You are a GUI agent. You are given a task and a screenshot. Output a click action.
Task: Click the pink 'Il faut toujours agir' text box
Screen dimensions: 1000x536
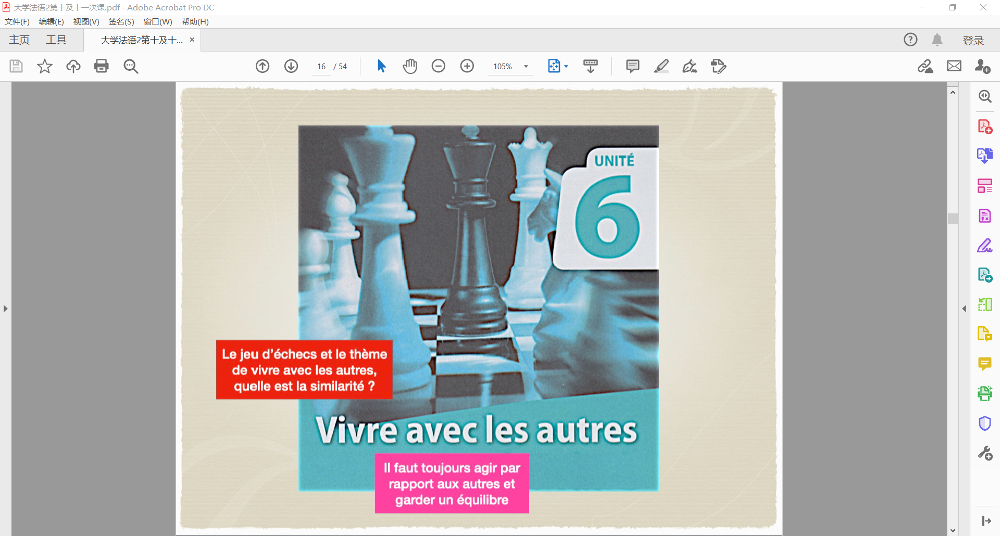[452, 483]
